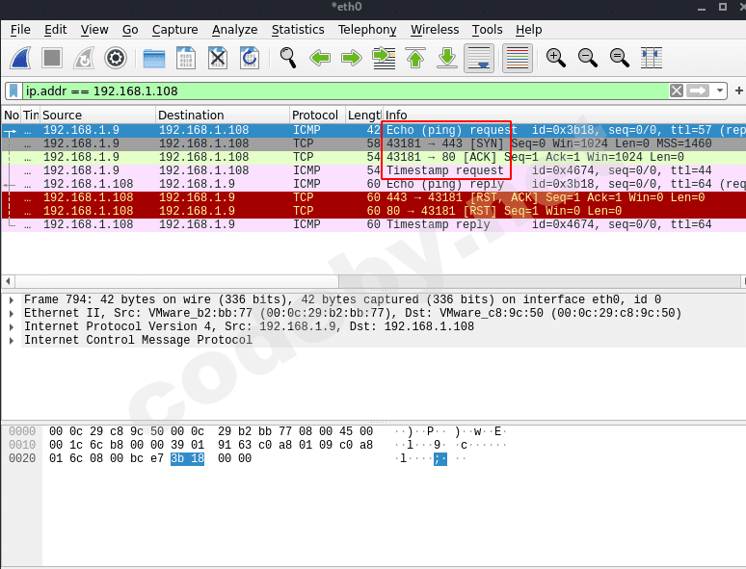This screenshot has width=746, height=569.
Task: Click the find packet magnifier icon
Action: pos(288,58)
